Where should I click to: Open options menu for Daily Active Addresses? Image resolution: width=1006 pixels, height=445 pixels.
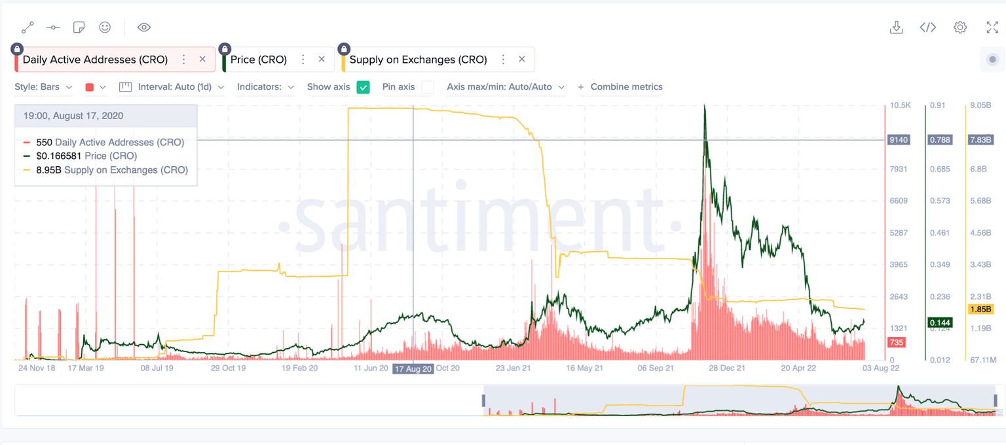184,60
